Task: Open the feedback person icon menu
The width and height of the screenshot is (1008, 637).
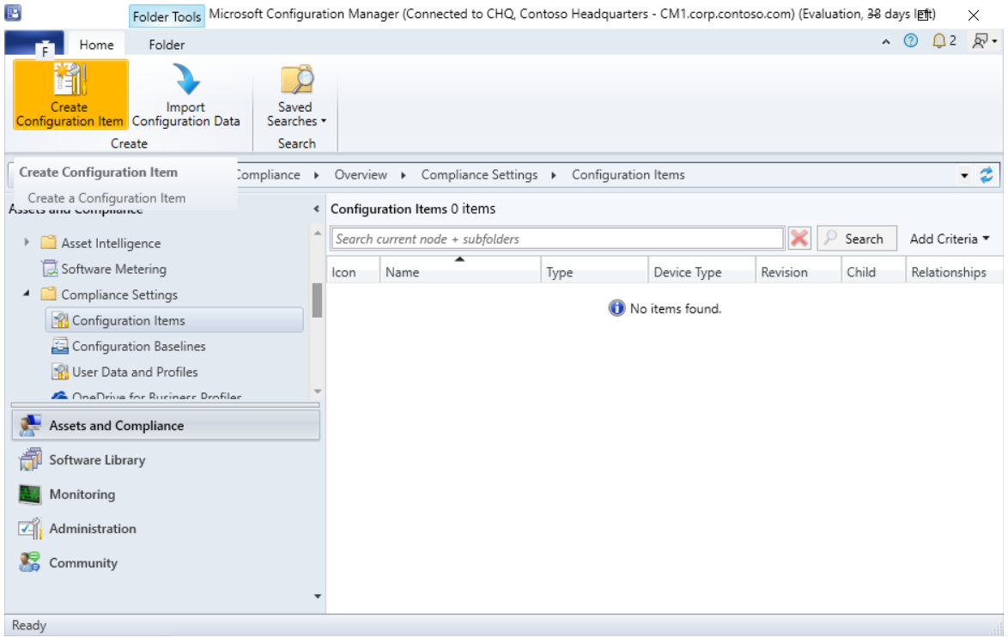Action: coord(984,41)
